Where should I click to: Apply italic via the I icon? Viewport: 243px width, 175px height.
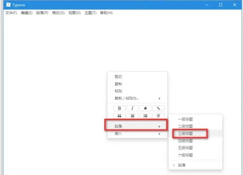pyautogui.click(x=132, y=108)
